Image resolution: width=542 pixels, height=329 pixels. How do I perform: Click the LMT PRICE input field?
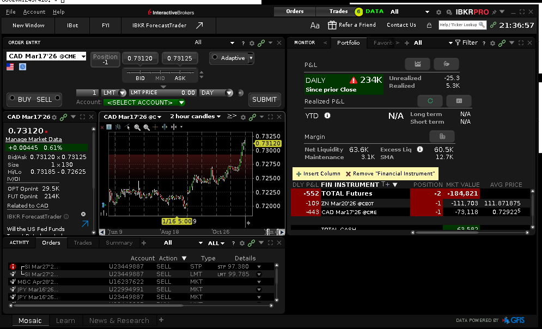(x=163, y=93)
